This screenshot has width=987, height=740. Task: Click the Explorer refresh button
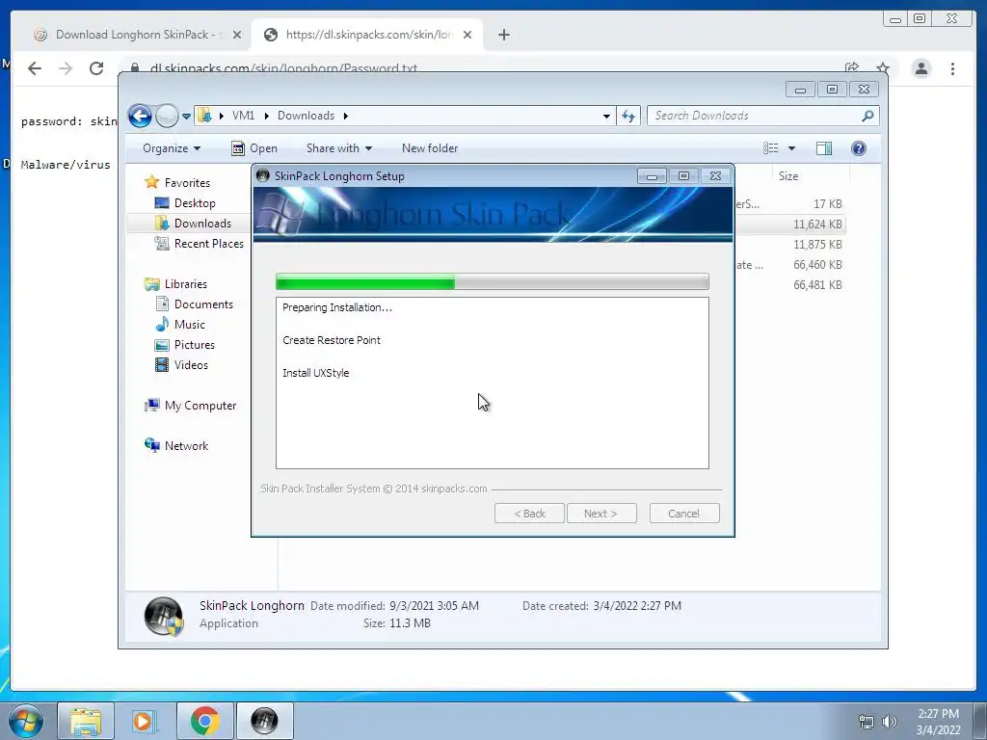click(628, 116)
